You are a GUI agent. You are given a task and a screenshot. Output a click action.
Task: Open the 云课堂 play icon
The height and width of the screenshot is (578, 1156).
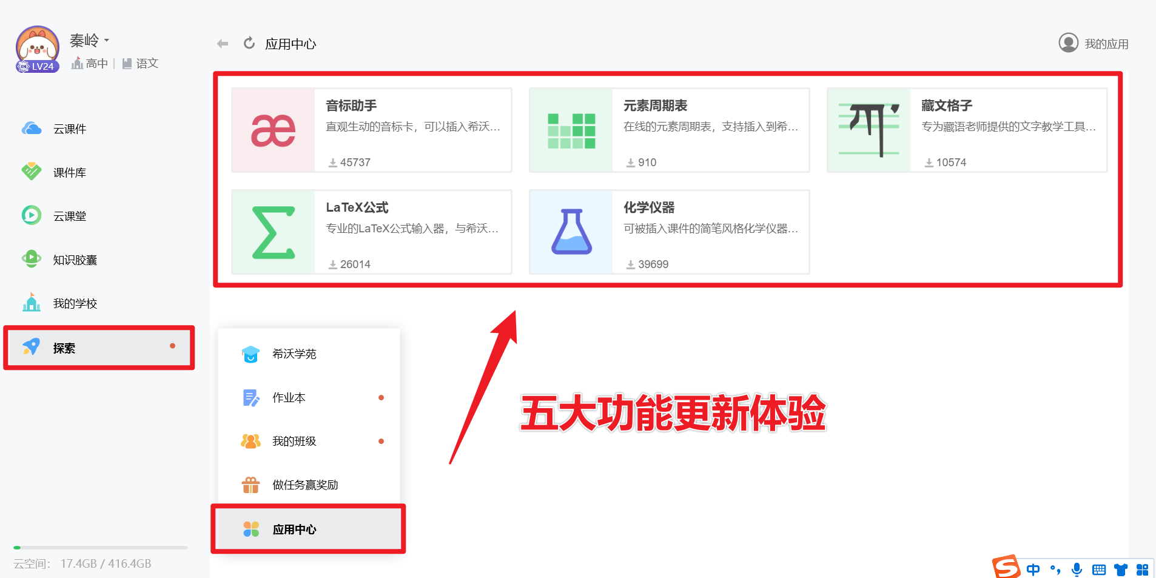pos(32,215)
